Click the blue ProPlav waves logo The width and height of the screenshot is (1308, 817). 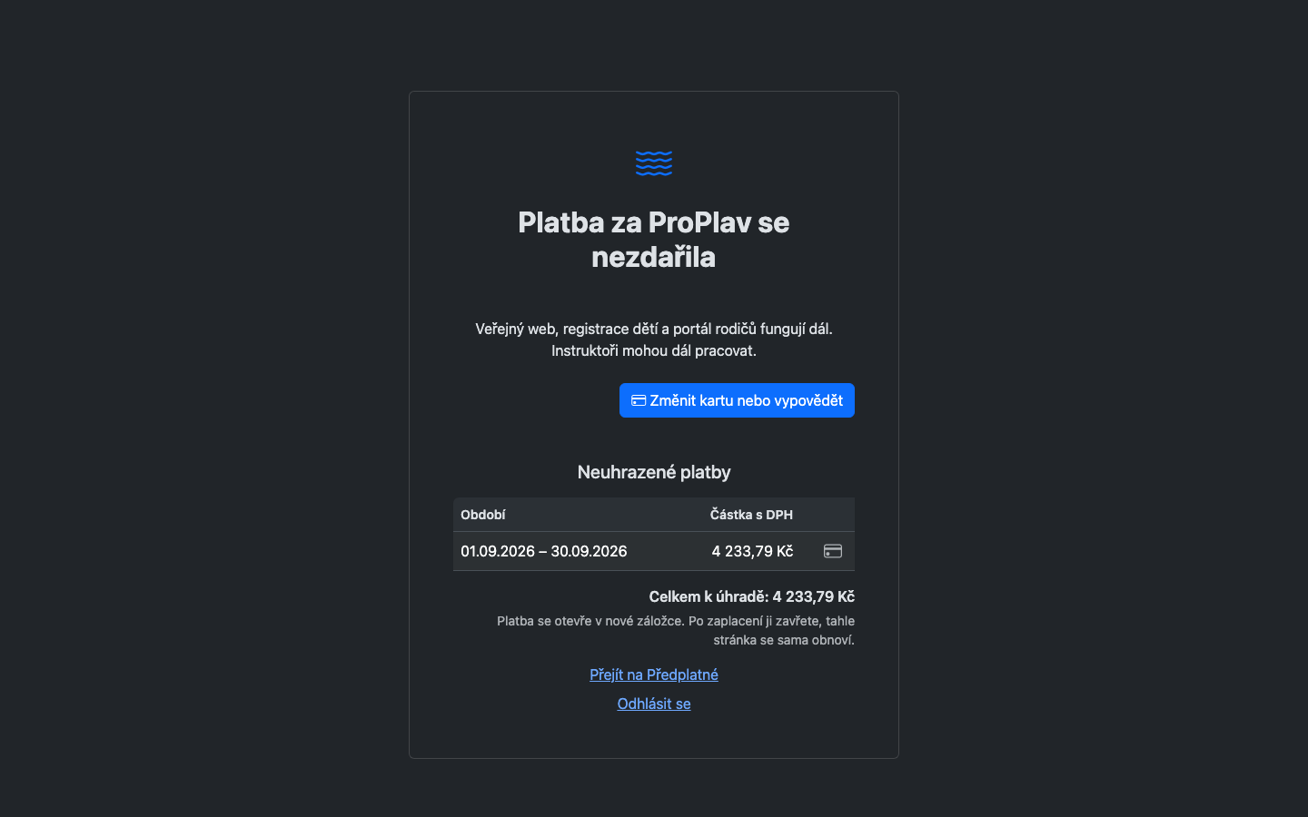pos(654,163)
